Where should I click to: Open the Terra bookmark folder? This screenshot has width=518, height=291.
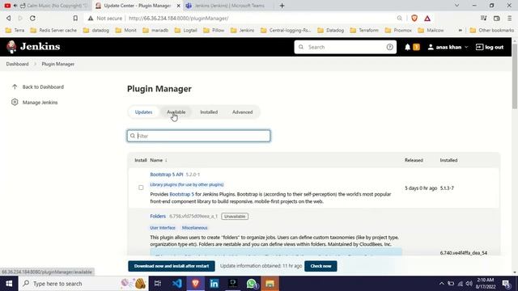[x=15, y=31]
